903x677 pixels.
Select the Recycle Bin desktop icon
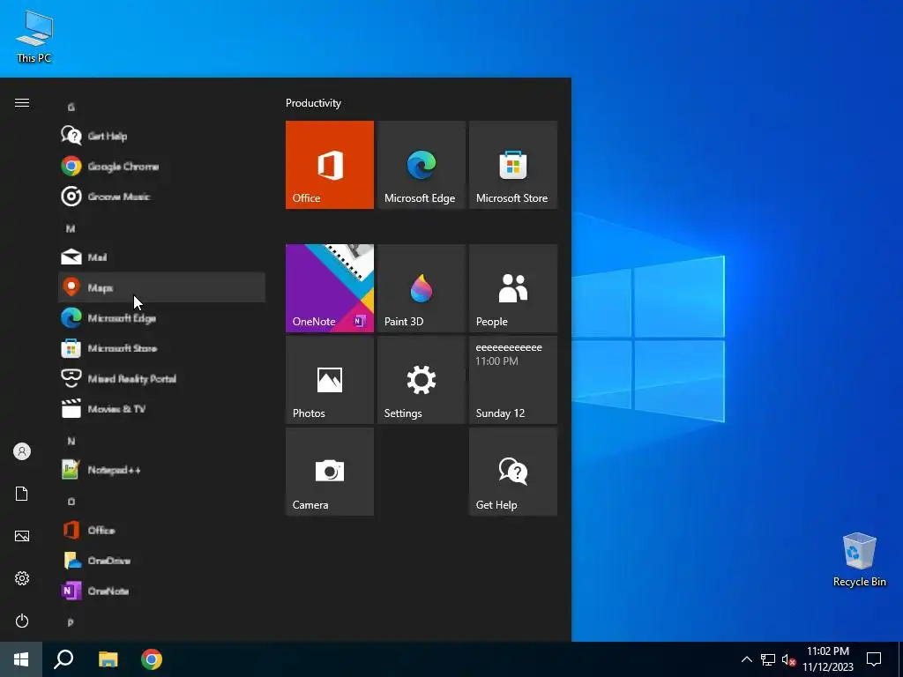point(859,560)
